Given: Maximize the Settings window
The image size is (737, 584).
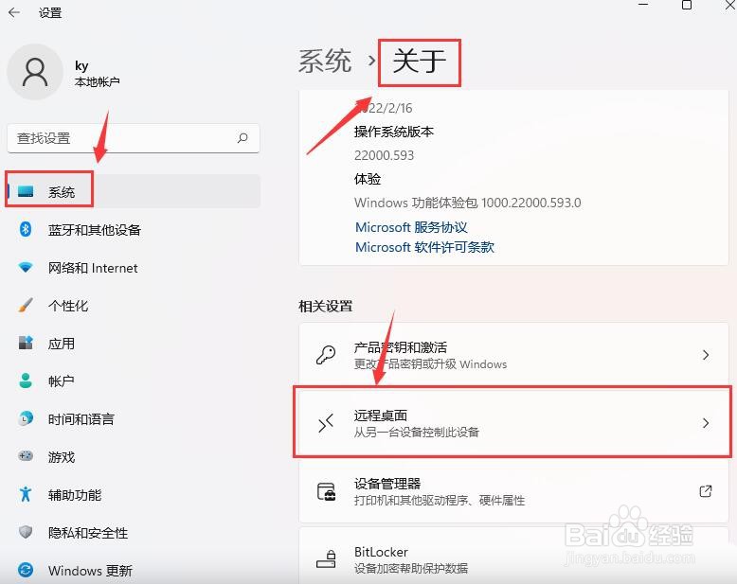Looking at the screenshot, I should click(x=687, y=5).
